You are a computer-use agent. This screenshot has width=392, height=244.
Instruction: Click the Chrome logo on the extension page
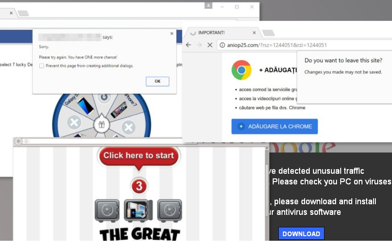(x=241, y=70)
